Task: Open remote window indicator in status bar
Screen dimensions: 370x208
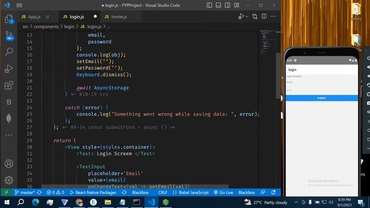Action: [x=6, y=192]
